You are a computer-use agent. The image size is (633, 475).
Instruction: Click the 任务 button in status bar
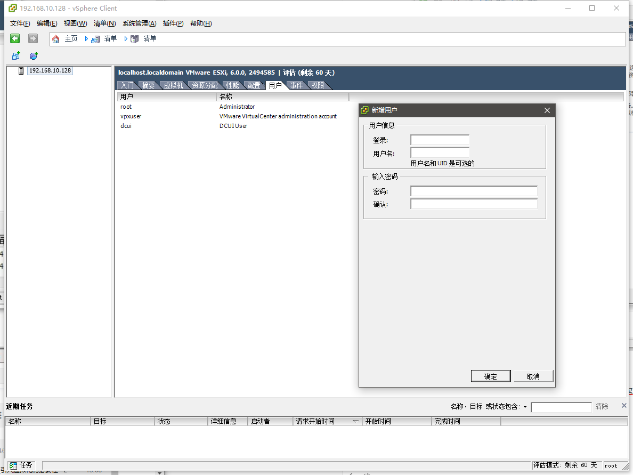(x=21, y=466)
